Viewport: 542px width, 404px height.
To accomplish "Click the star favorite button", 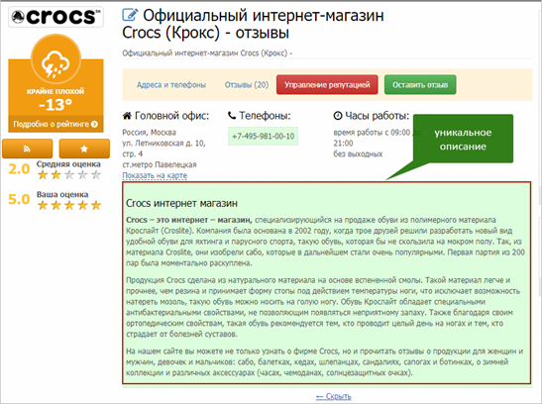I will pos(84,149).
